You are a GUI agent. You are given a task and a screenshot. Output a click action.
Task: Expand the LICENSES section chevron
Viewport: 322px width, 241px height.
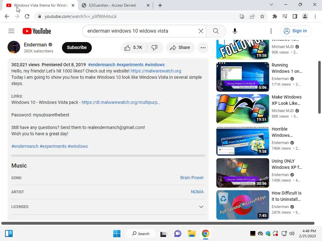pyautogui.click(x=201, y=207)
